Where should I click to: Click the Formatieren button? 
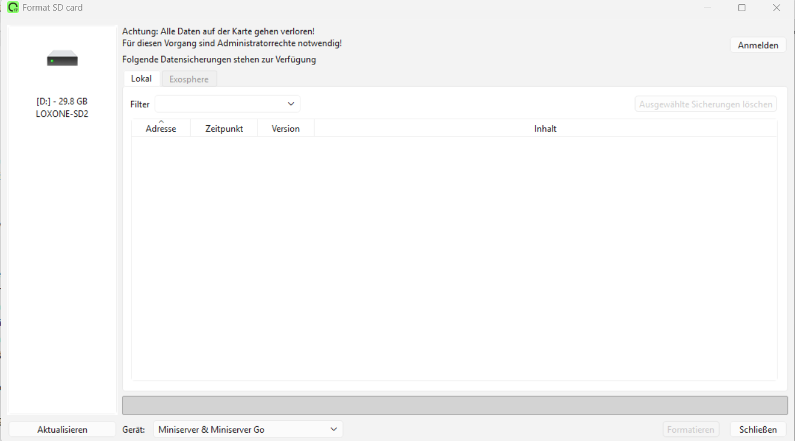pyautogui.click(x=691, y=429)
